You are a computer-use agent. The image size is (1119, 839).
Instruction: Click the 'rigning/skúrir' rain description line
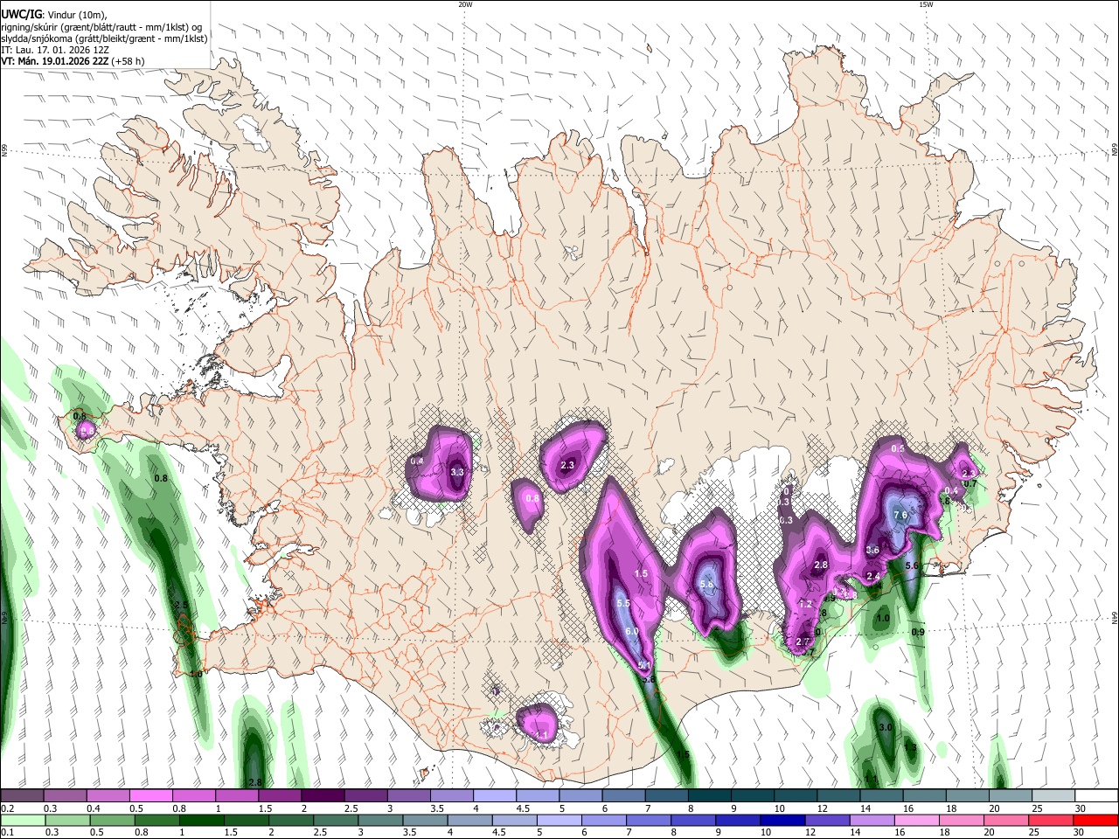pos(101,27)
